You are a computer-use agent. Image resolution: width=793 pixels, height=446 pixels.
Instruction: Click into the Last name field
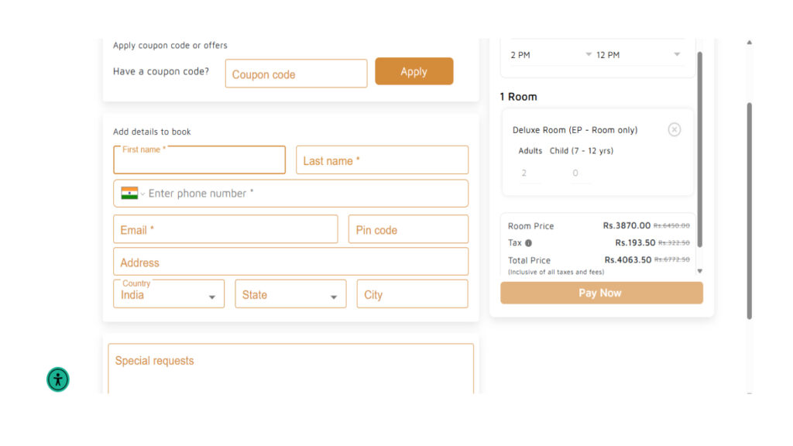(x=382, y=160)
